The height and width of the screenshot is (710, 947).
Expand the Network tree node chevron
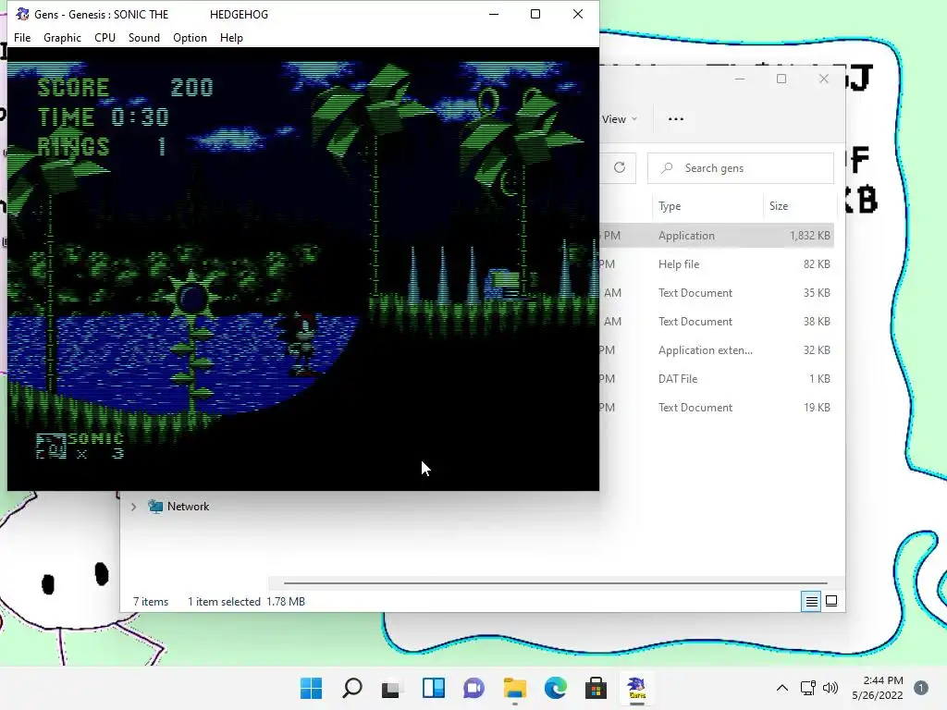tap(133, 507)
